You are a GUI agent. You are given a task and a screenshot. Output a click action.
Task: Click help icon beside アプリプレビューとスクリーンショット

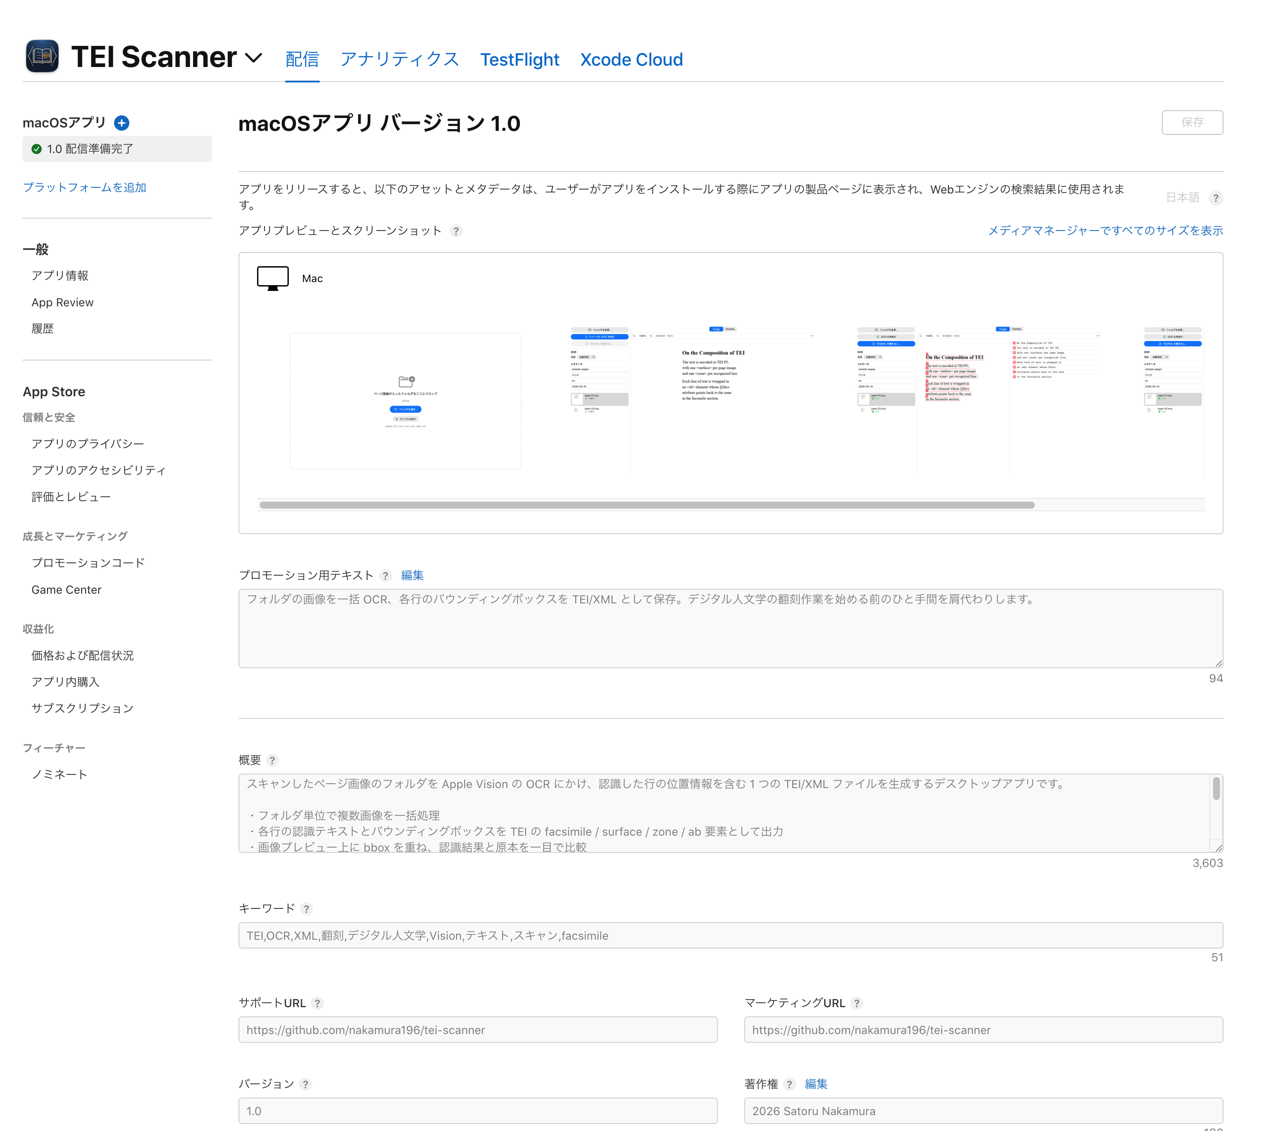coord(456,231)
